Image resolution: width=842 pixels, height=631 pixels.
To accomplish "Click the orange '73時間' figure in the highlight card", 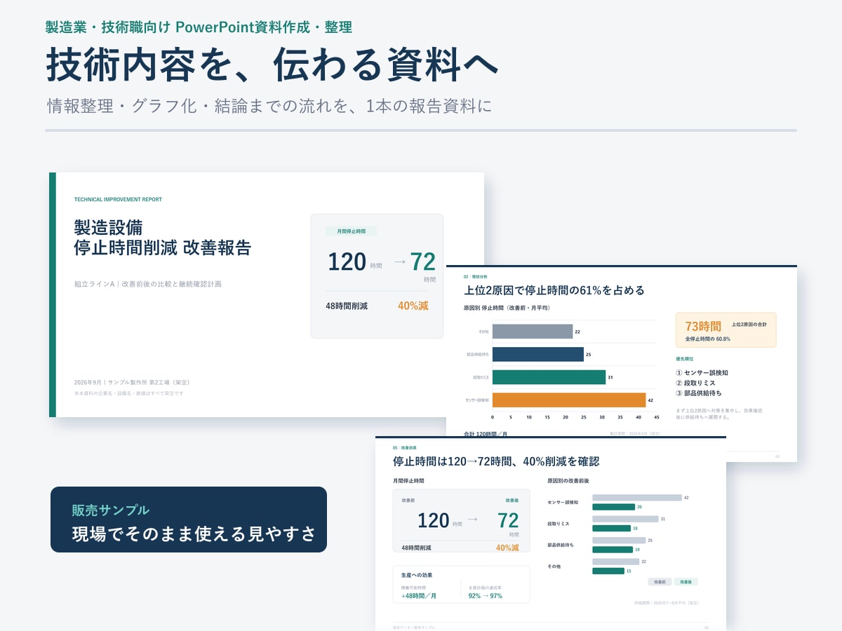I will click(x=703, y=326).
